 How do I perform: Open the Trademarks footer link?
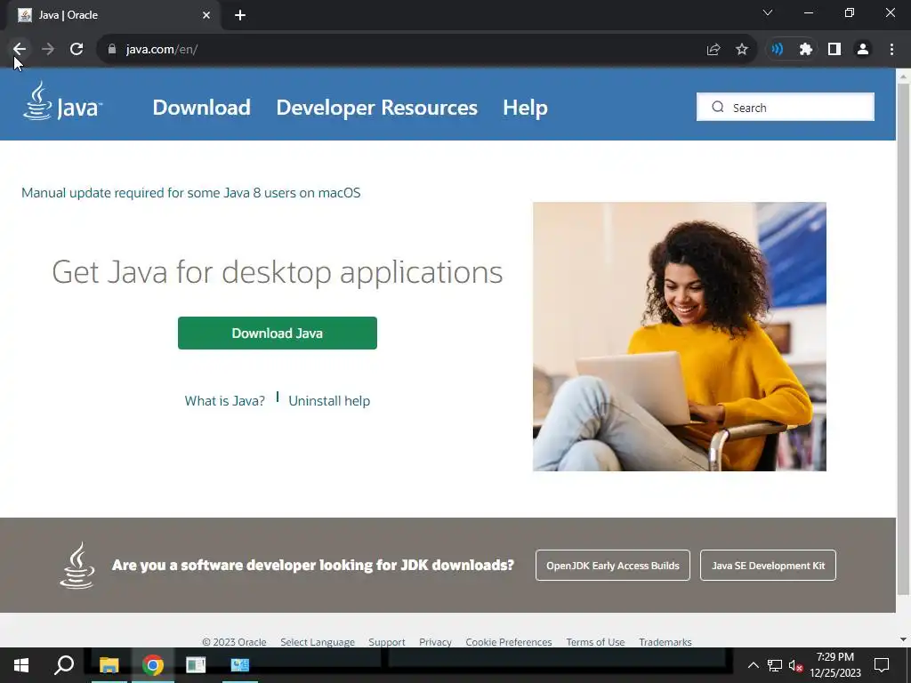click(665, 642)
